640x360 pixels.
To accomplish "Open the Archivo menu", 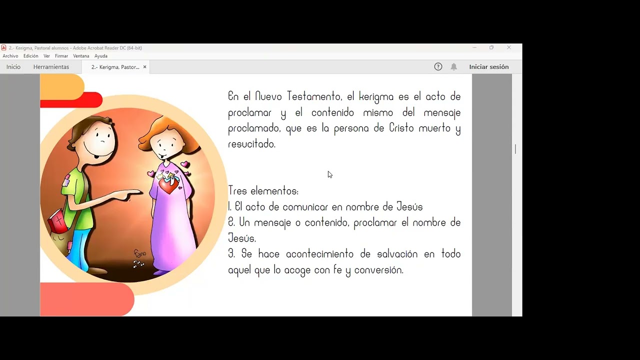I will [x=10, y=56].
